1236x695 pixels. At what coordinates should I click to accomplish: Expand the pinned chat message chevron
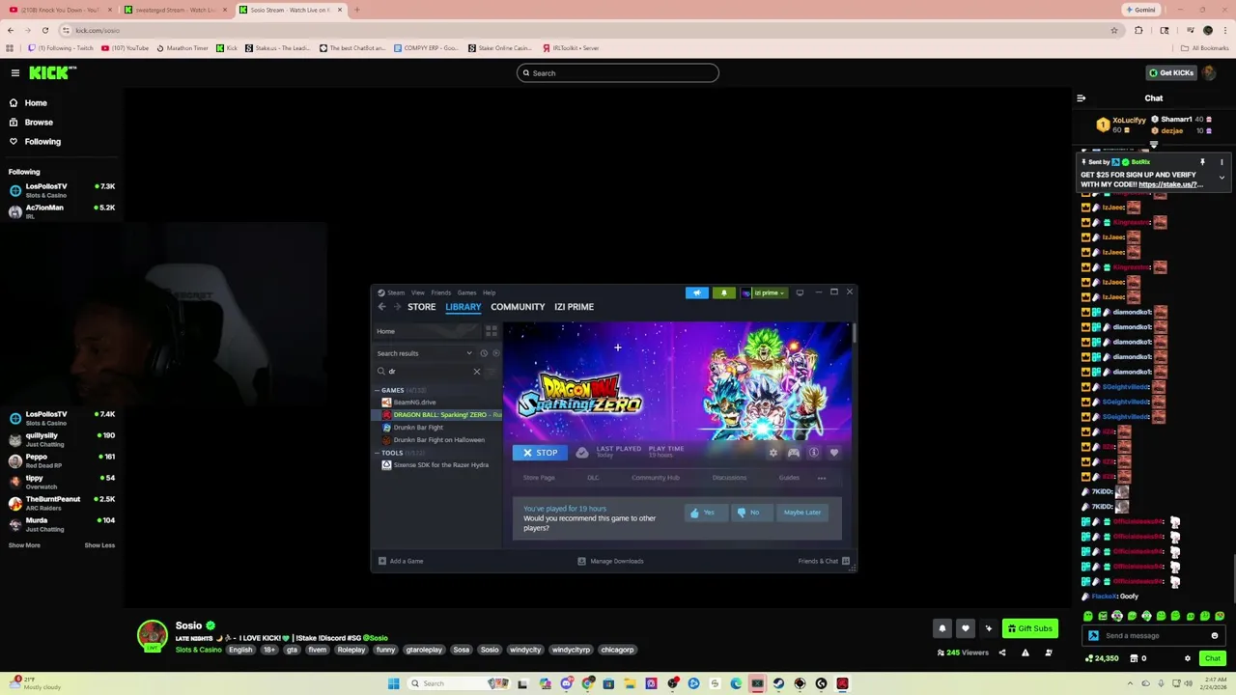click(x=1222, y=178)
